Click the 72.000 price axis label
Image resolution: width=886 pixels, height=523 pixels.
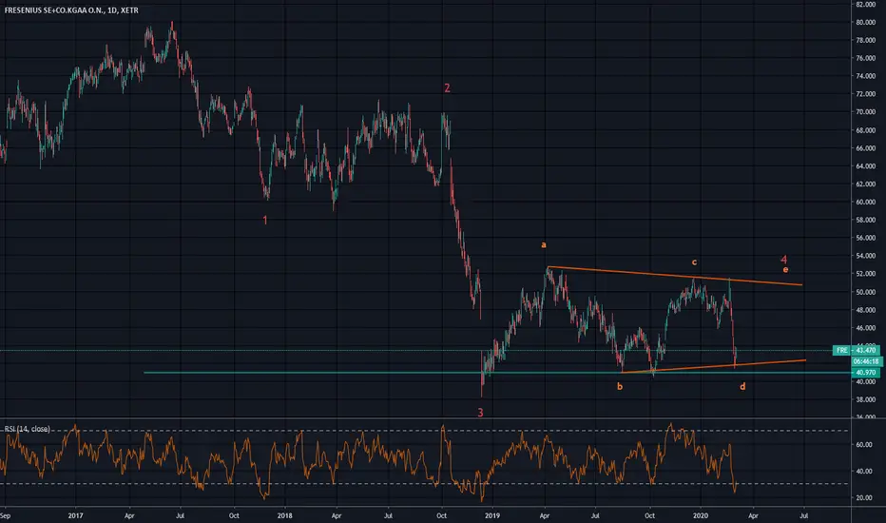click(866, 94)
